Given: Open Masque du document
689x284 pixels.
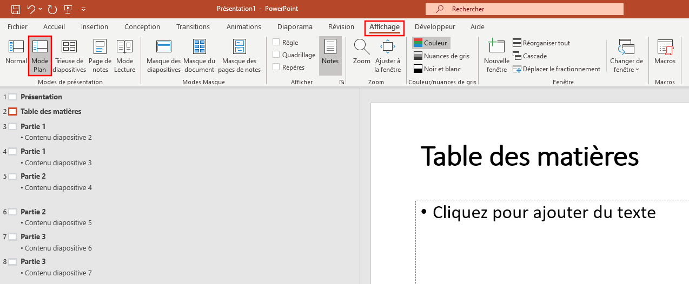Looking at the screenshot, I should pos(199,56).
